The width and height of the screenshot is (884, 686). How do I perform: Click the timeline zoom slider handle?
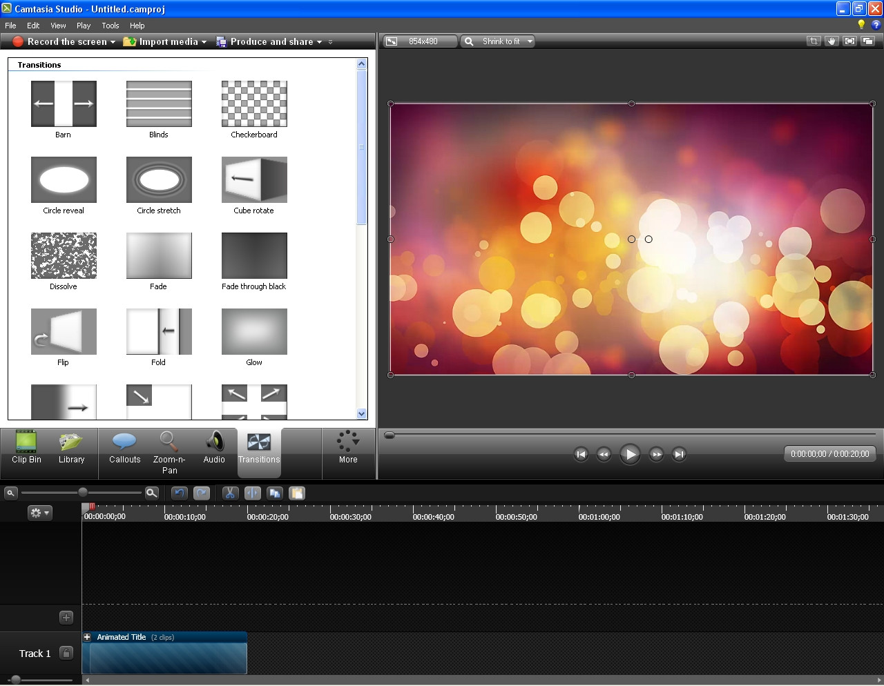[83, 492]
